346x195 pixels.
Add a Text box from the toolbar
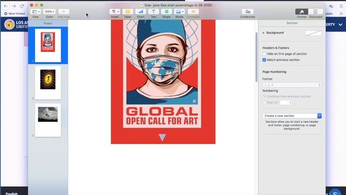pos(154,12)
